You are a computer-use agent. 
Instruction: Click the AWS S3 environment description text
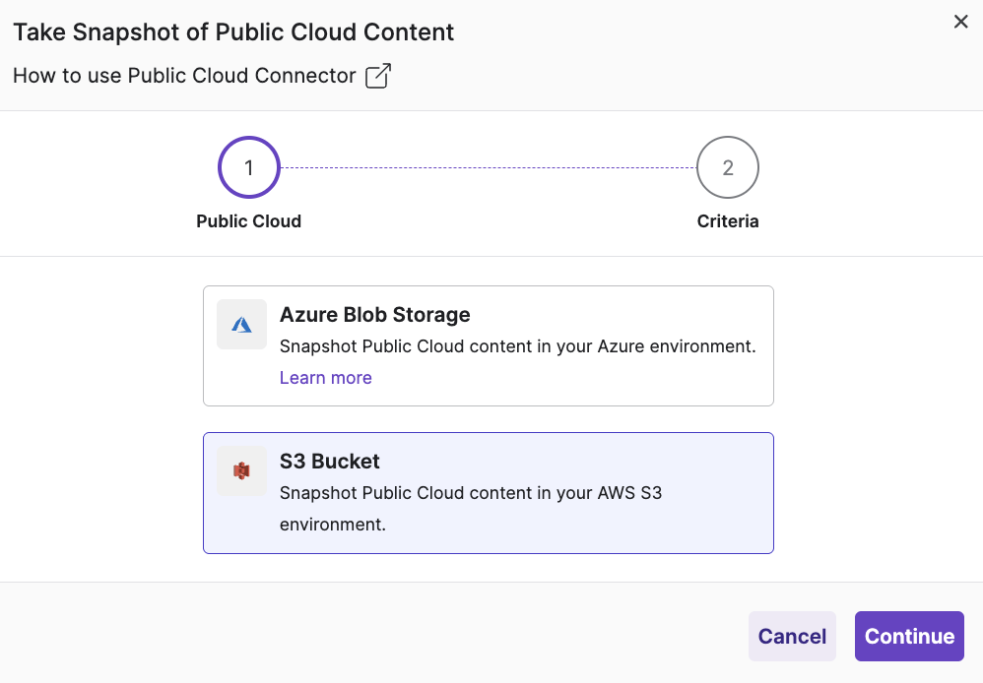(471, 508)
